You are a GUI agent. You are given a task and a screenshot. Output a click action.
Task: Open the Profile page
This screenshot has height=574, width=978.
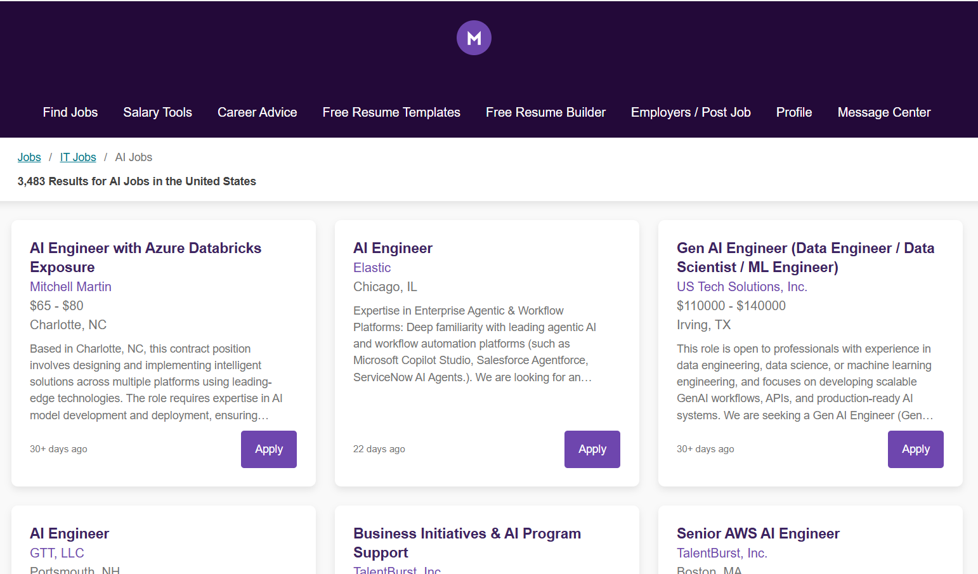(x=793, y=112)
